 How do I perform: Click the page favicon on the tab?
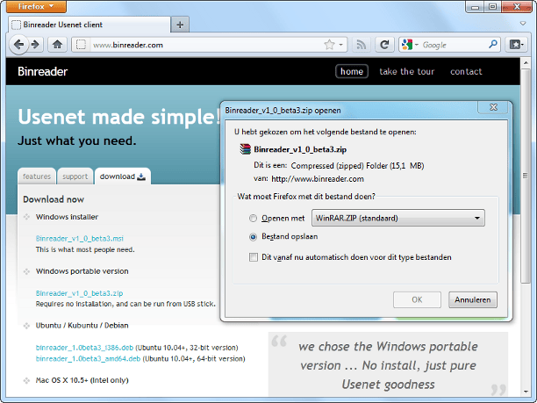click(16, 25)
